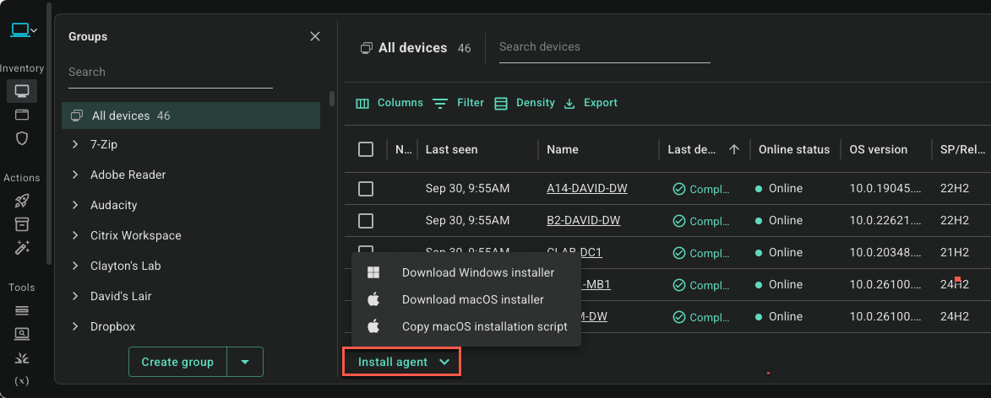Select the B2-DAVID-DW row checkbox
This screenshot has height=398, width=991.
tap(366, 221)
